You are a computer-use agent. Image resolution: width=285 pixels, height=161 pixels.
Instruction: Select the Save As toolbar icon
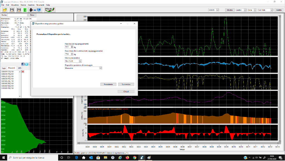point(19,10)
